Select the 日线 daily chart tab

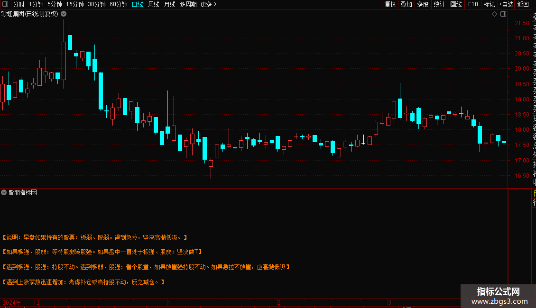138,4
